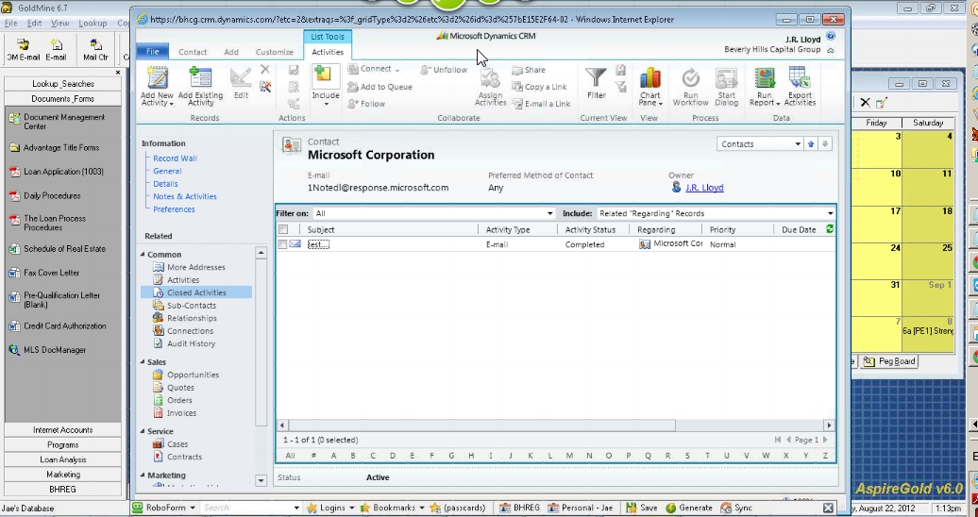Screen dimensions: 978x517
Task: Go to Notes & Activities section
Action: pyautogui.click(x=185, y=196)
